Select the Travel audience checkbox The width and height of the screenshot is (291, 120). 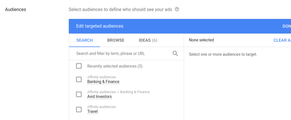click(x=79, y=109)
